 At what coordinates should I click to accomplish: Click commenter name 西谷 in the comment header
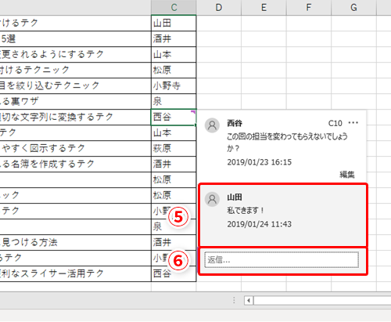[235, 123]
